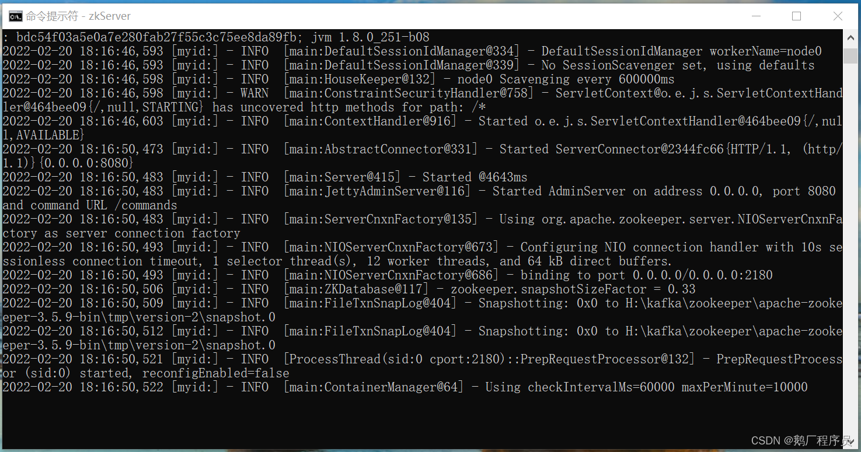
Task: Click '[main:JettyAdminServer@116]' text
Action: [377, 191]
